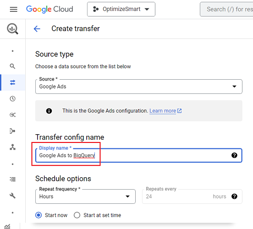Select the Start now radio button

38,215
